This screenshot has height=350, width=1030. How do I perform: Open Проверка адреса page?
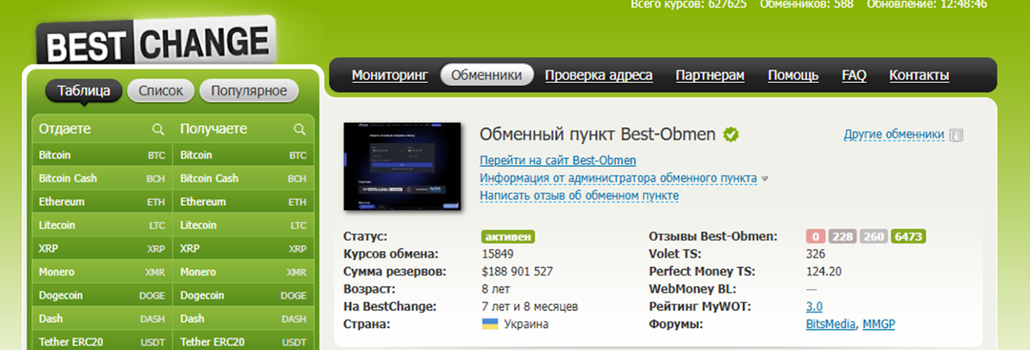(x=599, y=75)
